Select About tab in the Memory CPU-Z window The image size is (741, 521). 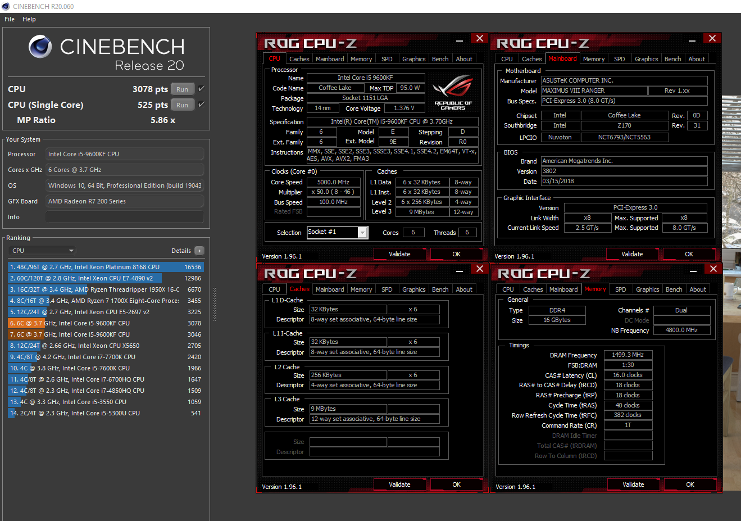[698, 289]
